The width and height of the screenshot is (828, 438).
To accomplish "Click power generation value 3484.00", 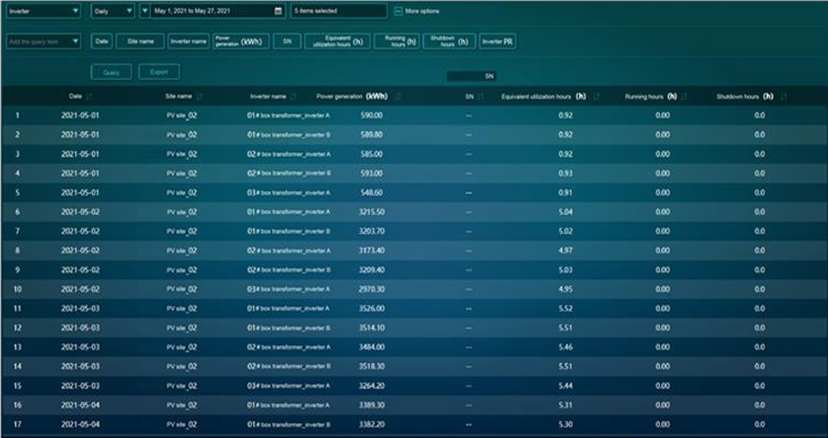I will [x=372, y=347].
